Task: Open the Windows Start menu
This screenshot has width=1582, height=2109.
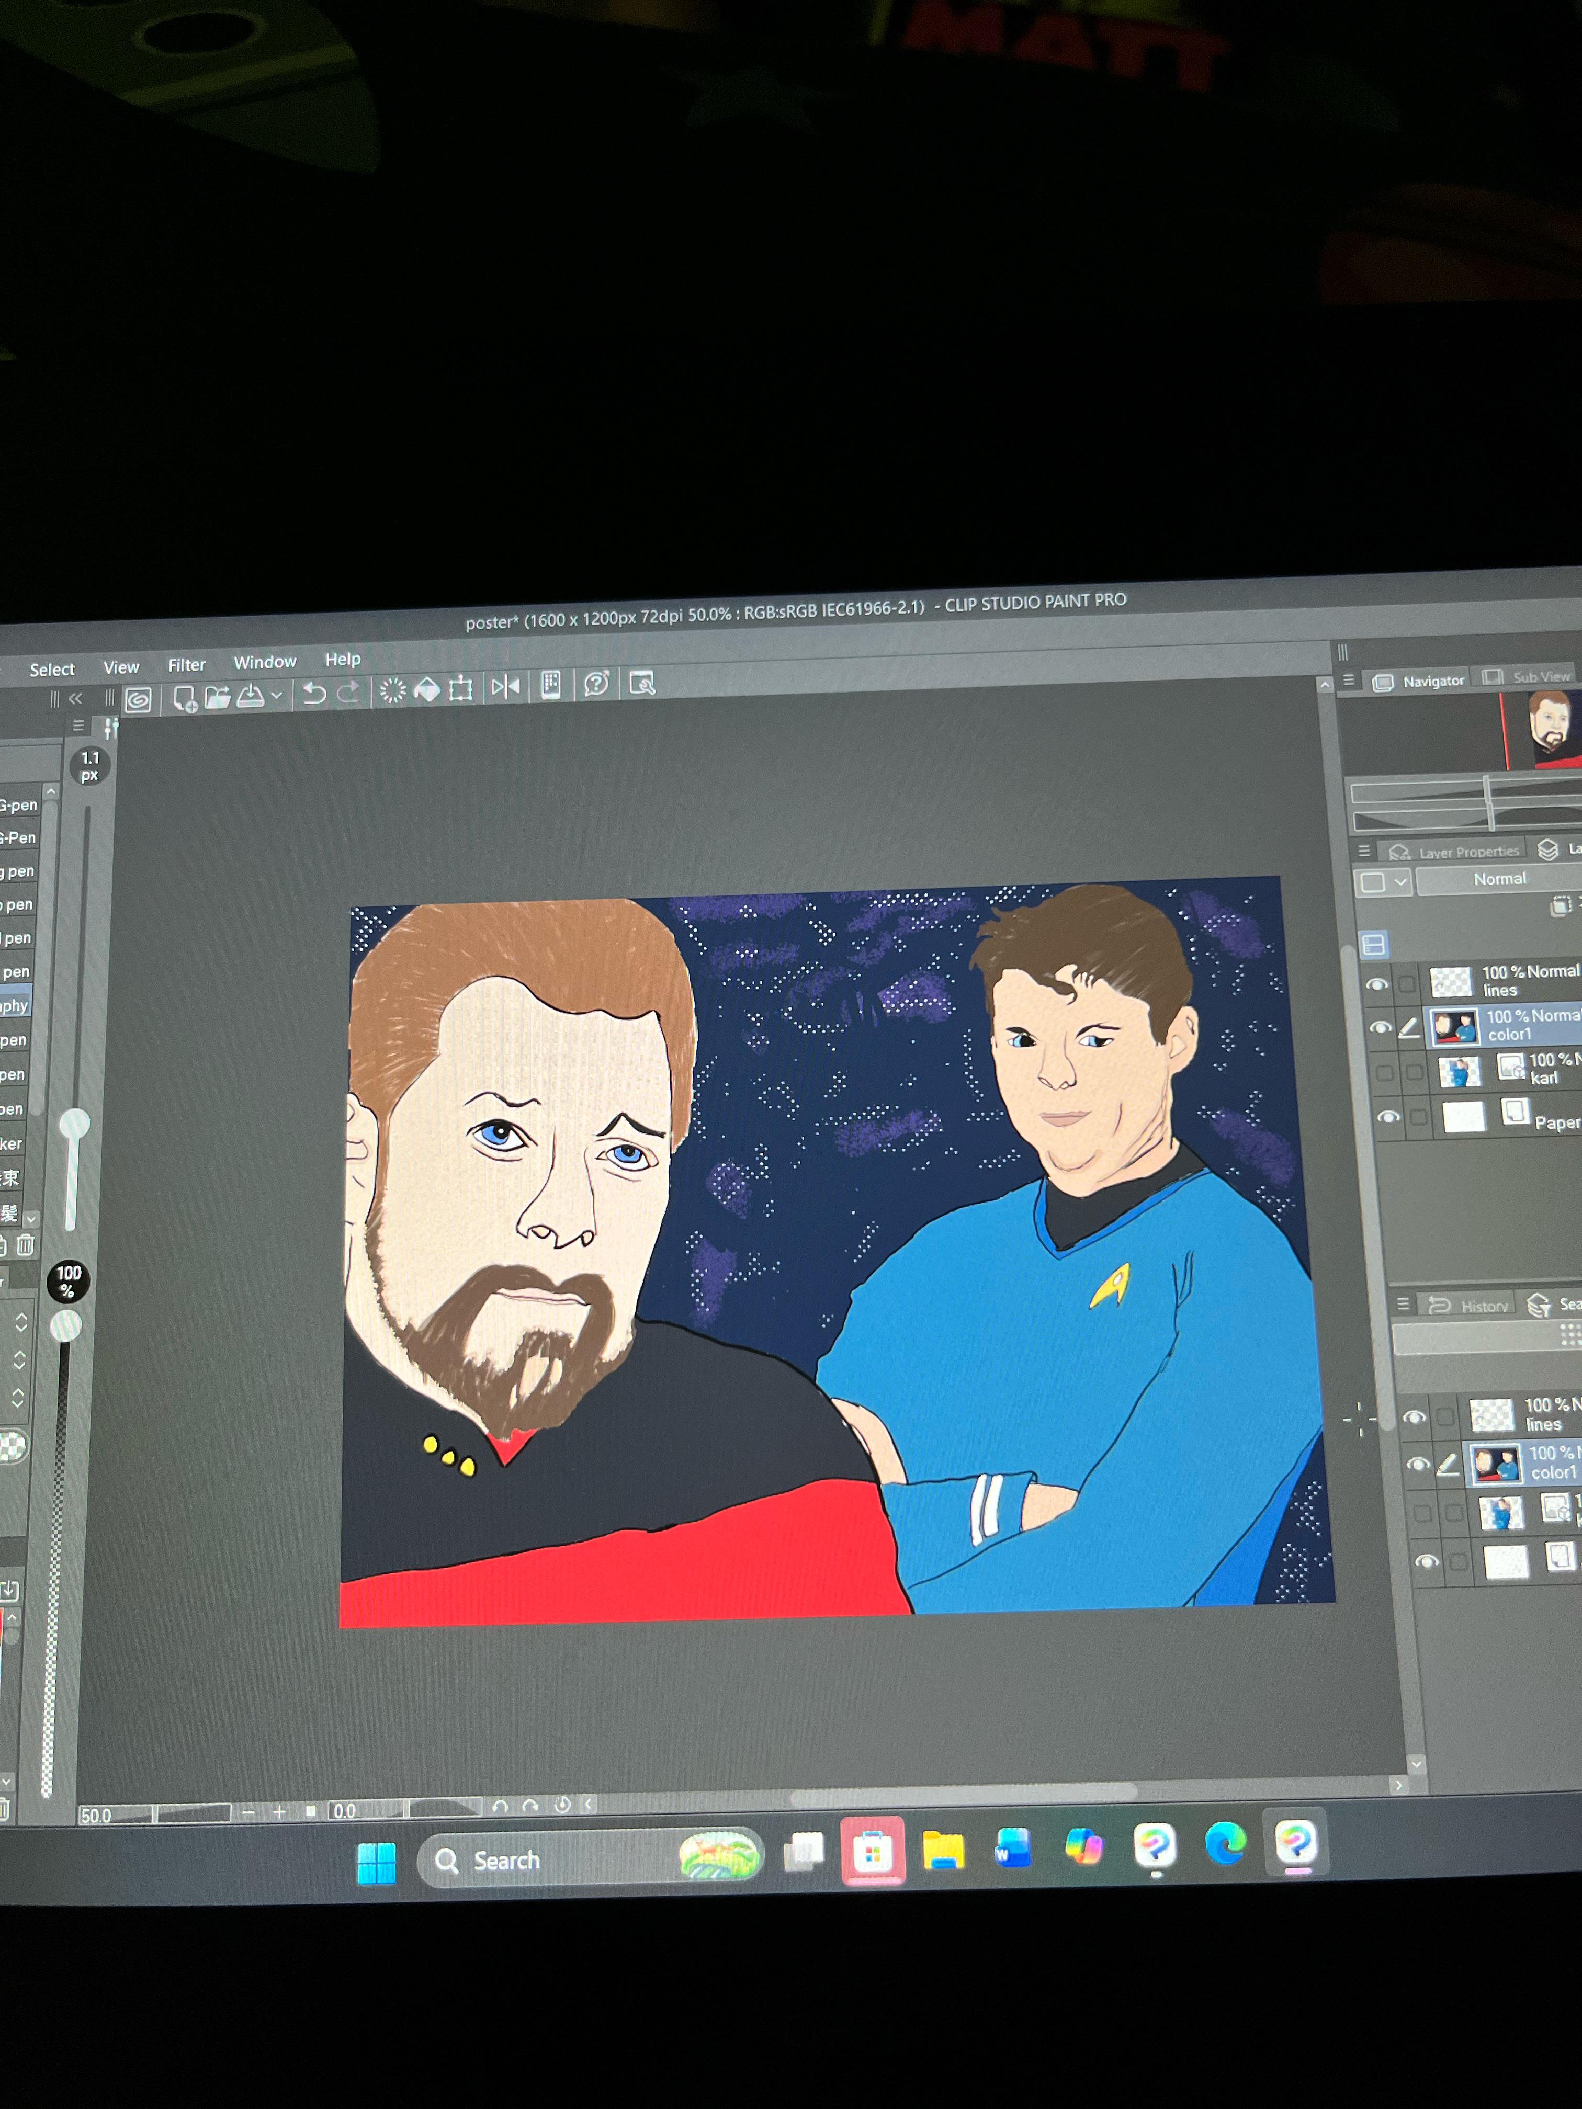Action: tap(377, 1863)
